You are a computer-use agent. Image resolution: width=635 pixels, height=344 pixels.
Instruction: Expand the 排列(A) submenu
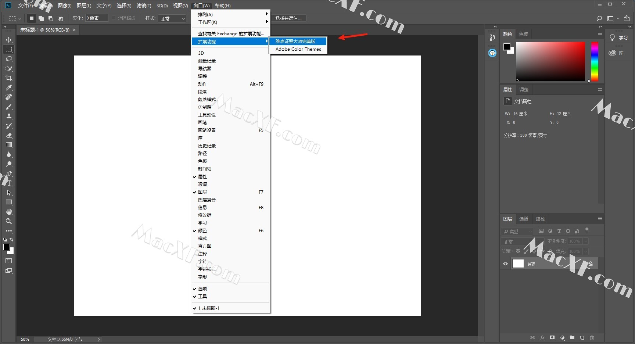point(231,15)
